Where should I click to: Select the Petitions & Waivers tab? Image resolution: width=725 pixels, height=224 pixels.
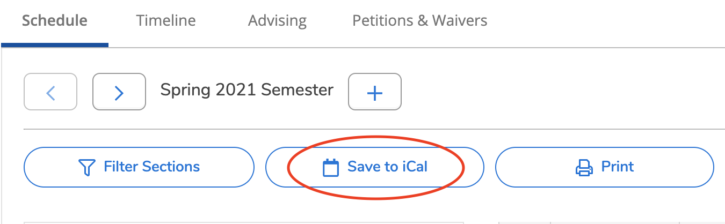click(x=419, y=21)
